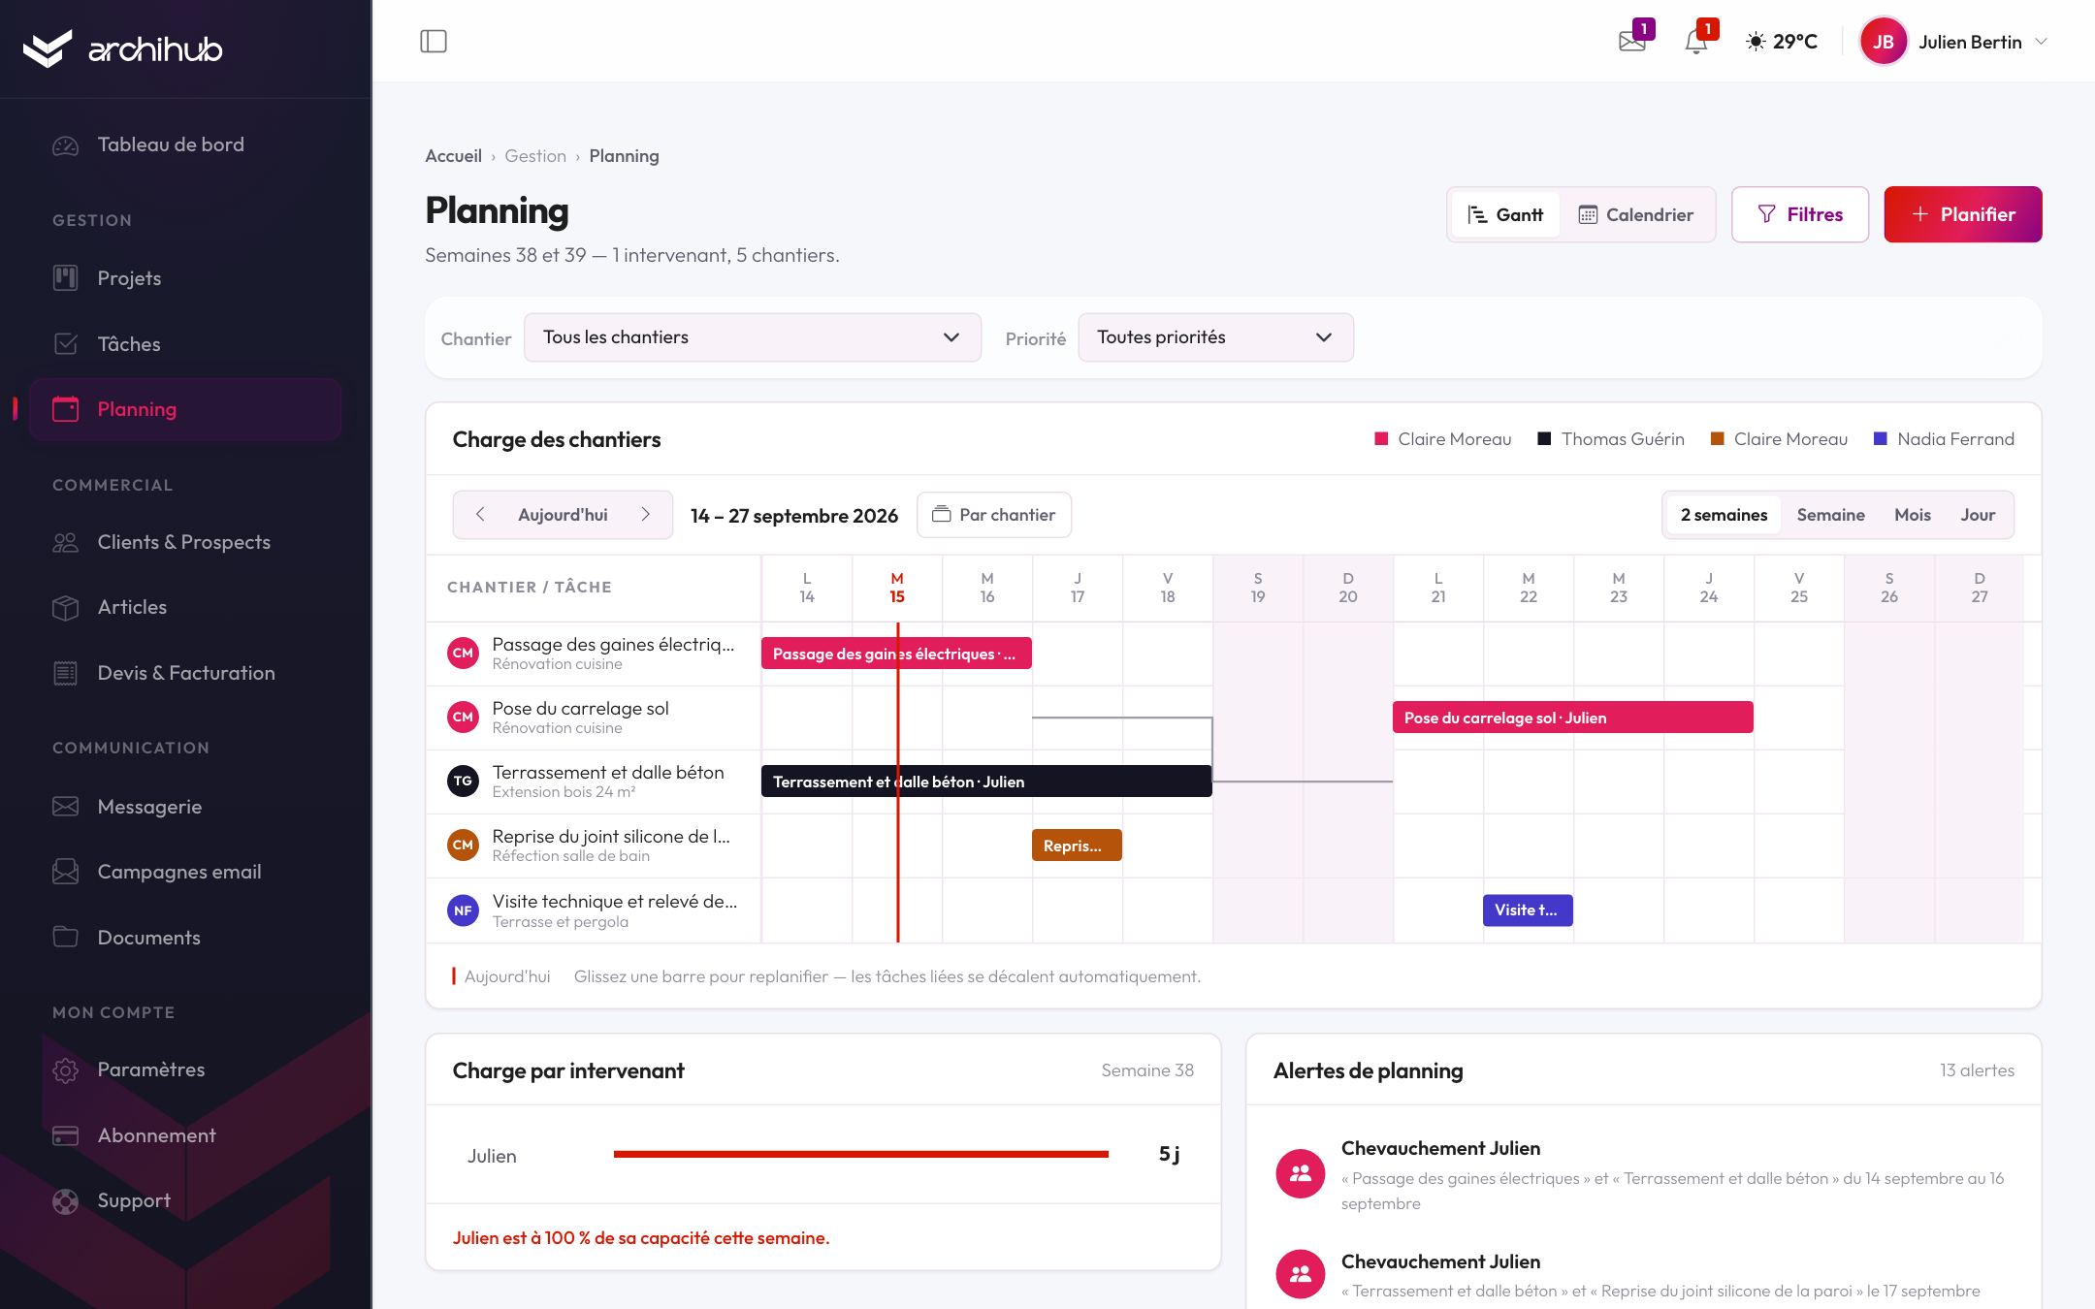Click the Projets icon in sidebar
The height and width of the screenshot is (1309, 2095).
pos(65,278)
